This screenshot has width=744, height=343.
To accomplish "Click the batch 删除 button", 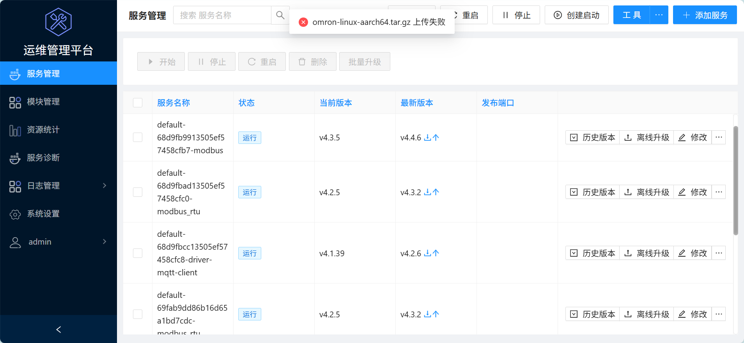I will pyautogui.click(x=313, y=62).
